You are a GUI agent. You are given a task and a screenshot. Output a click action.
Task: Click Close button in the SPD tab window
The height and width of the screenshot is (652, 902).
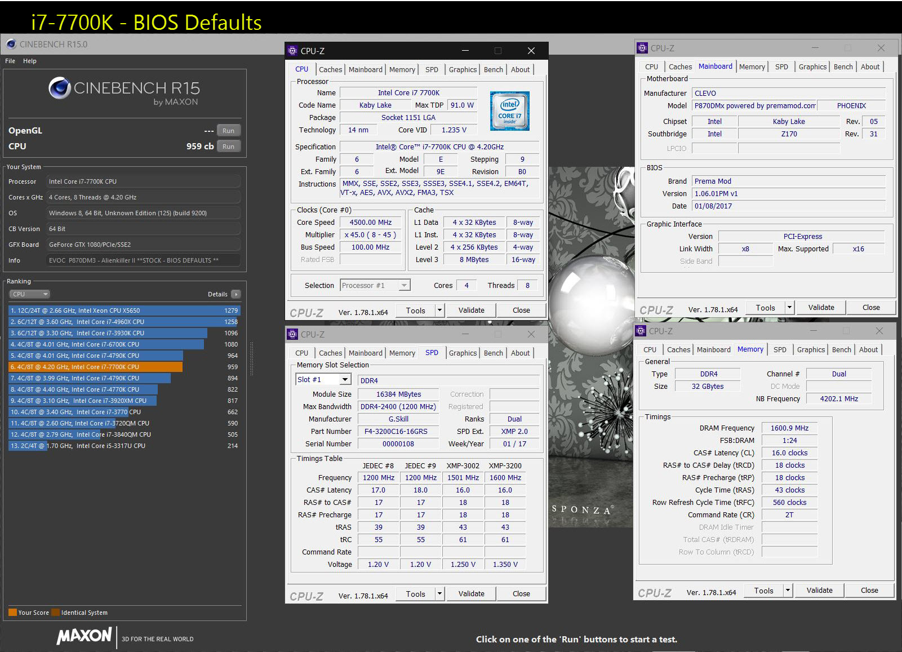521,593
